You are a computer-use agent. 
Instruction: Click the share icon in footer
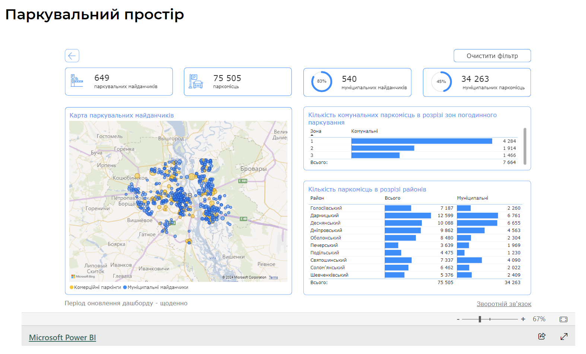pos(542,336)
